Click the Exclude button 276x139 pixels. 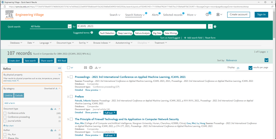(19, 95)
